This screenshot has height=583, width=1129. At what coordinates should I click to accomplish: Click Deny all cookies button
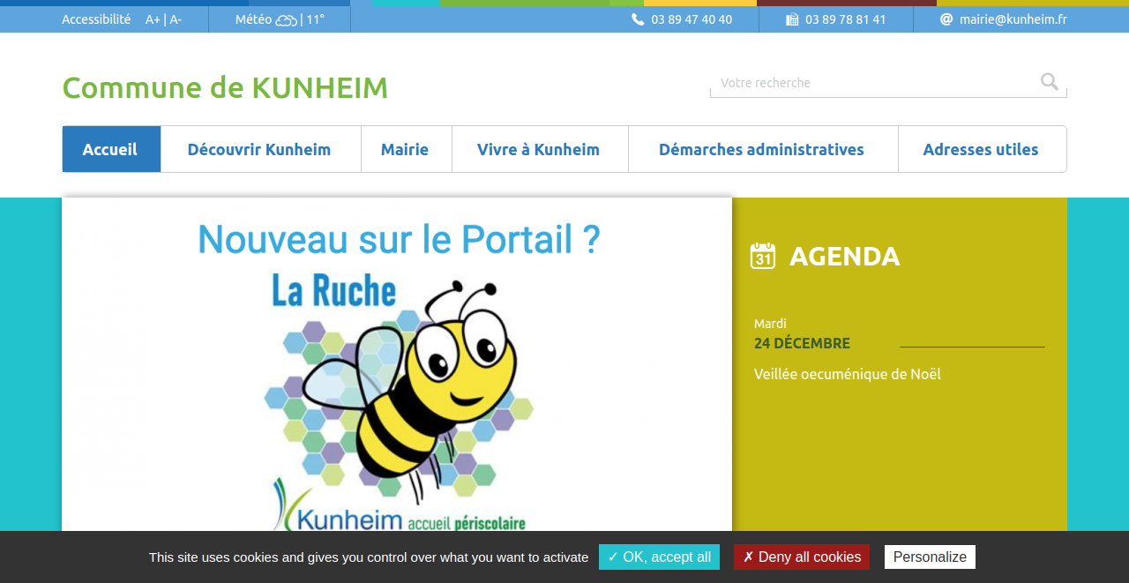click(x=802, y=557)
